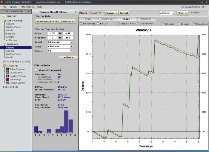The height and width of the screenshot is (152, 209).
Task: Click the Players section icon
Action: tap(4, 62)
